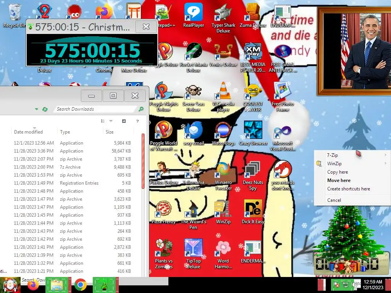Open address bar history dropdown arrow
The height and width of the screenshot is (293, 391).
36,109
